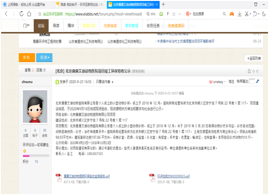Click the URL address field

(104, 14)
